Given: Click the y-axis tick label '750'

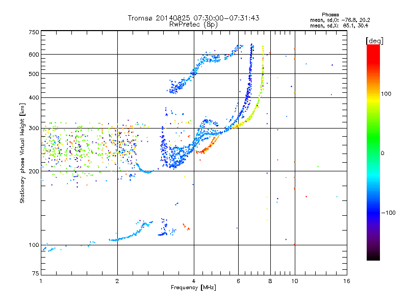Looking at the screenshot, I should (34, 33).
